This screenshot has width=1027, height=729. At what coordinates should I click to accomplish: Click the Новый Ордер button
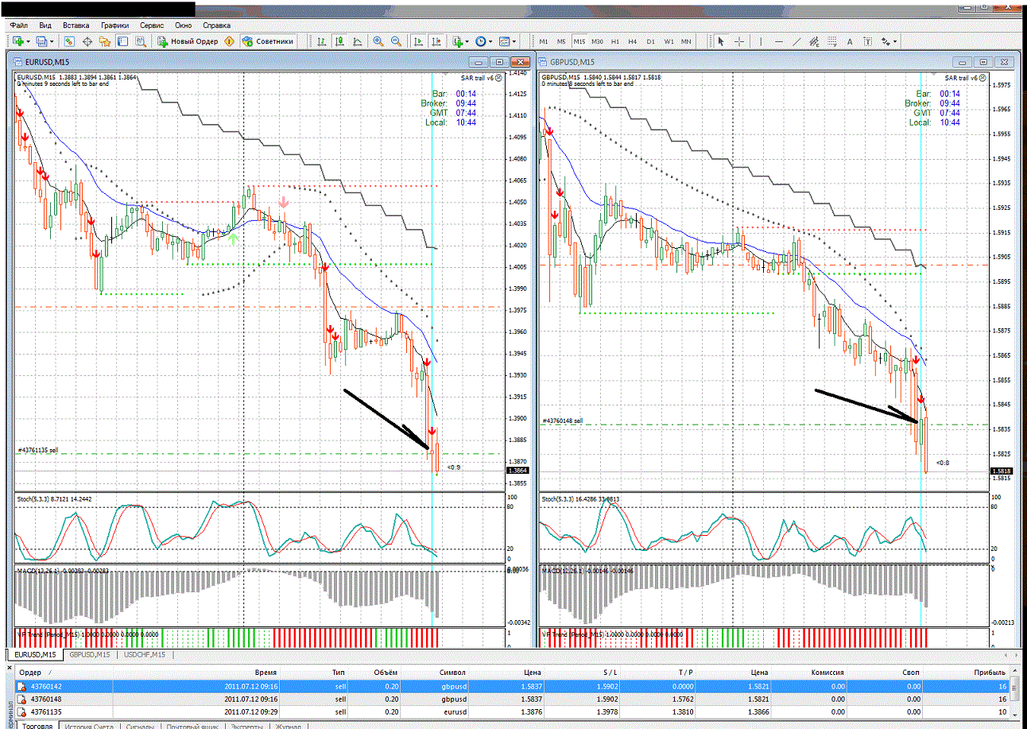pyautogui.click(x=188, y=41)
